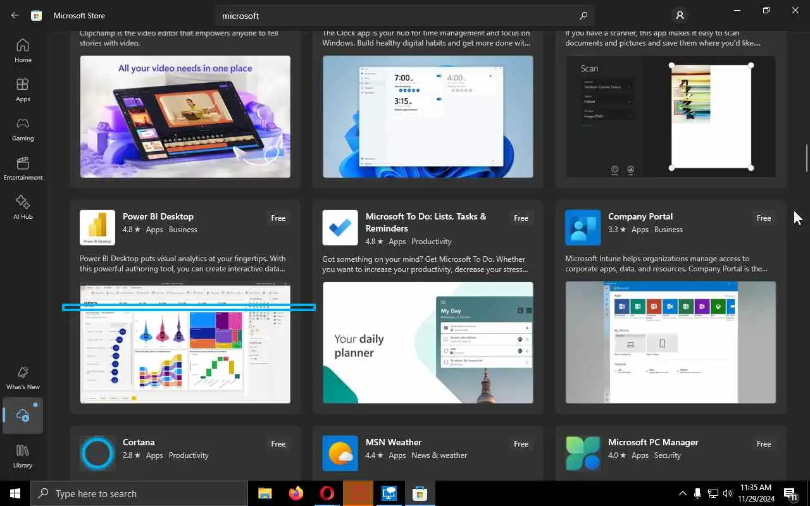Open the Library section

pyautogui.click(x=23, y=456)
